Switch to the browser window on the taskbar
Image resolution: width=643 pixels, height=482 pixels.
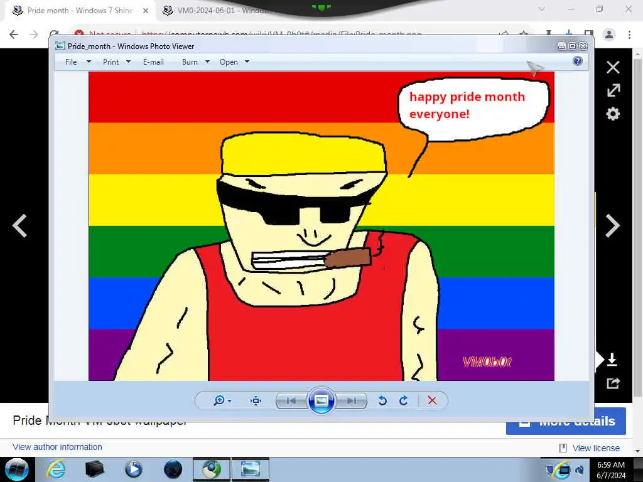211,469
